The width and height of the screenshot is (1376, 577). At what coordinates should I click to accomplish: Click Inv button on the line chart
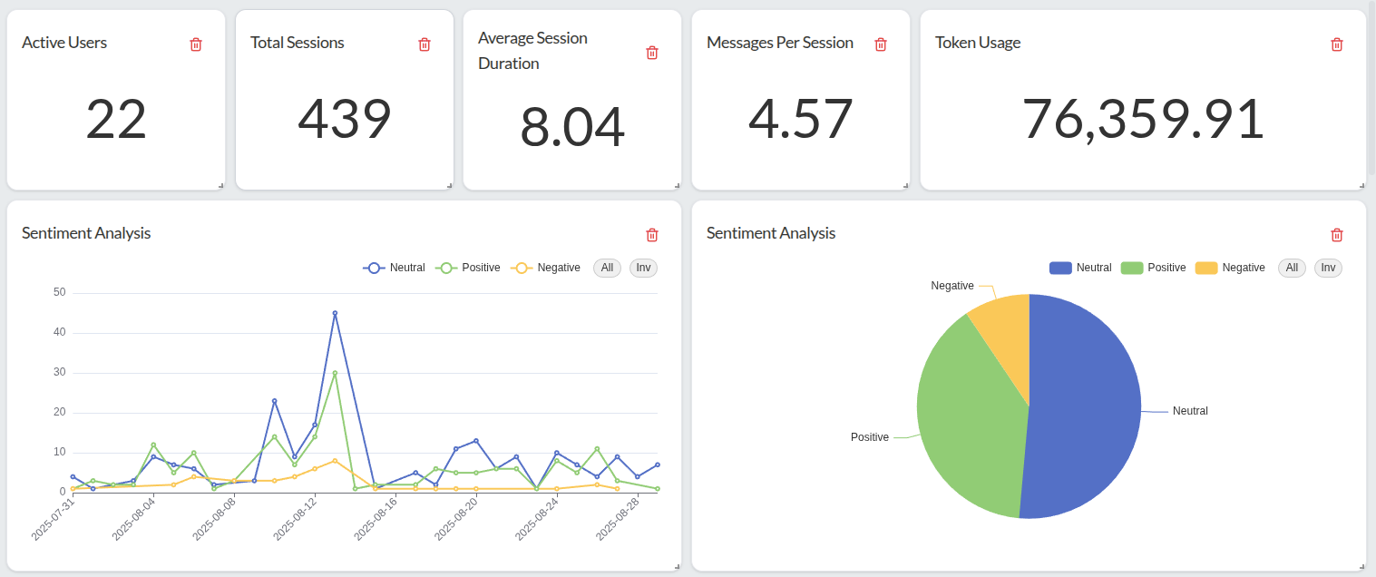643,268
